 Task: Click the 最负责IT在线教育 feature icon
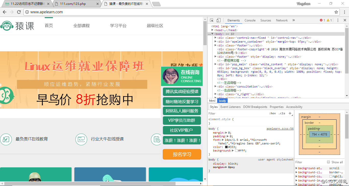[x=6, y=139]
